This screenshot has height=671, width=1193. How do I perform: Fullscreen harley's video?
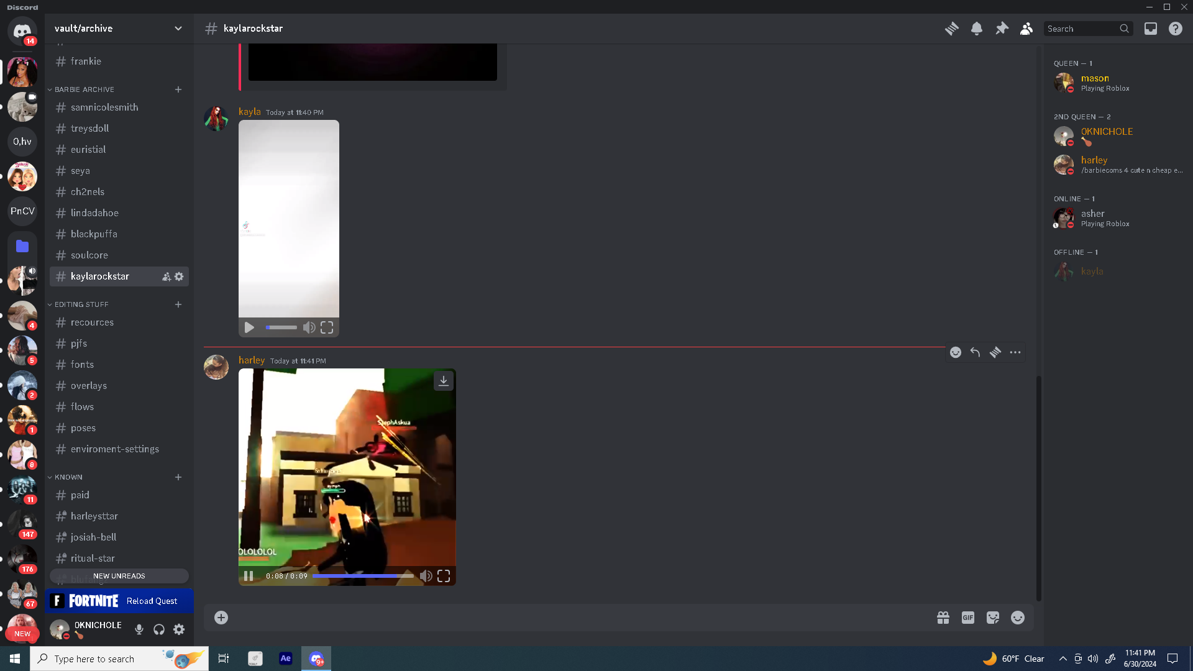tap(444, 576)
